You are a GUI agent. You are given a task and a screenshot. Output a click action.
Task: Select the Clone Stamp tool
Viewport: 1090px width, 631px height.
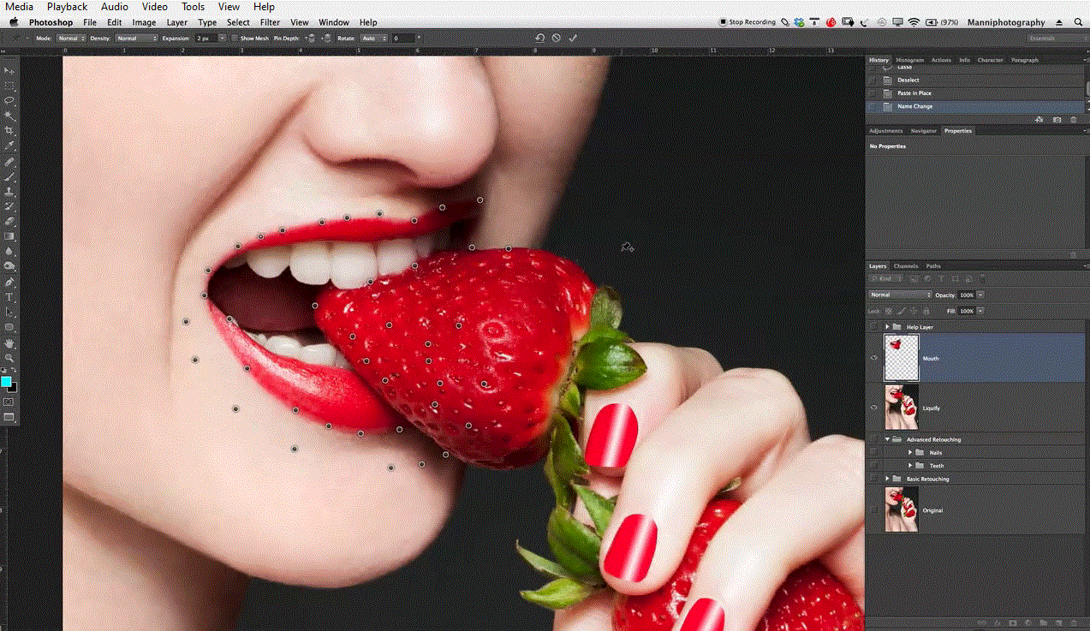pos(9,192)
